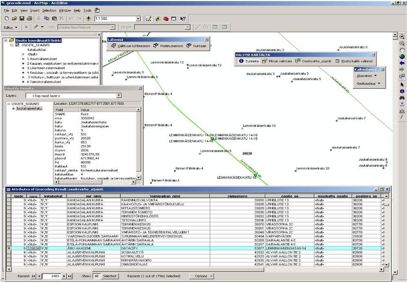This screenshot has width=407, height=283.
Task: Click the 20520 postal code map label
Action: pyautogui.click(x=247, y=154)
